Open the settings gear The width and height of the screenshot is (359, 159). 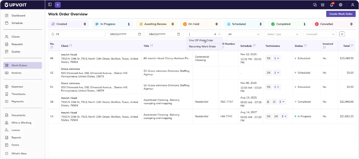coord(340,5)
